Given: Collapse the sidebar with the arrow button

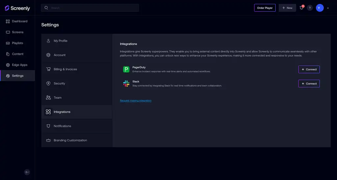Looking at the screenshot, I should (x=27, y=172).
